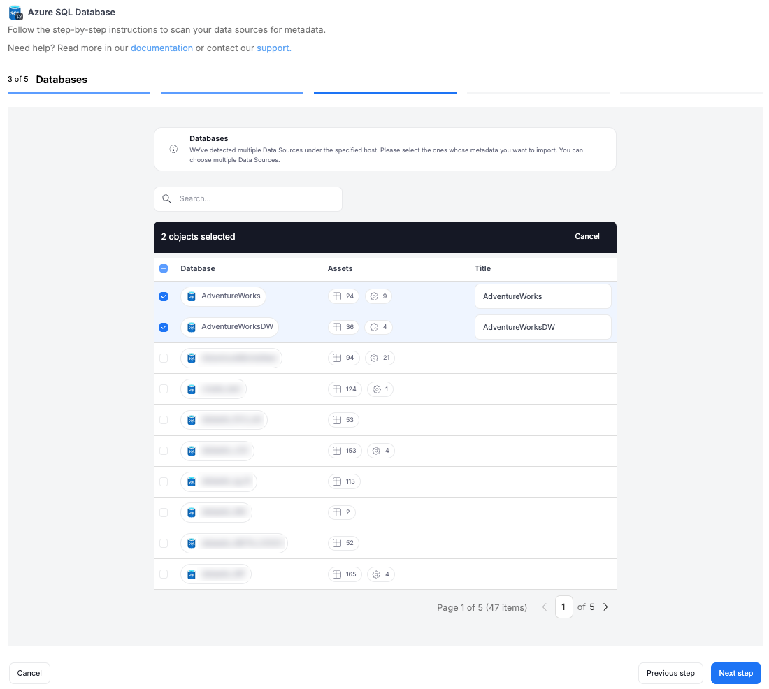Click the AdventureWorks SQL database icon
The width and height of the screenshot is (769, 689).
click(x=192, y=296)
